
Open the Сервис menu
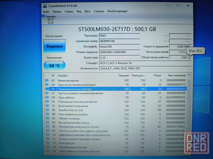[x=69, y=11]
